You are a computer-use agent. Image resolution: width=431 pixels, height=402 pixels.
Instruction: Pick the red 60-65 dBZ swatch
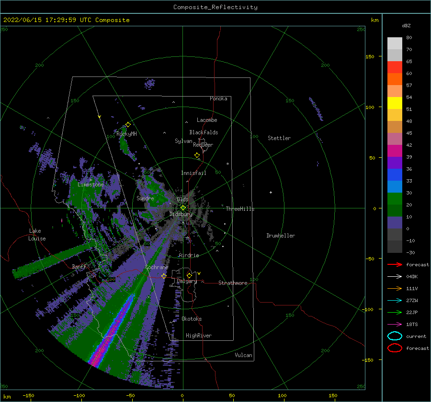pos(395,67)
